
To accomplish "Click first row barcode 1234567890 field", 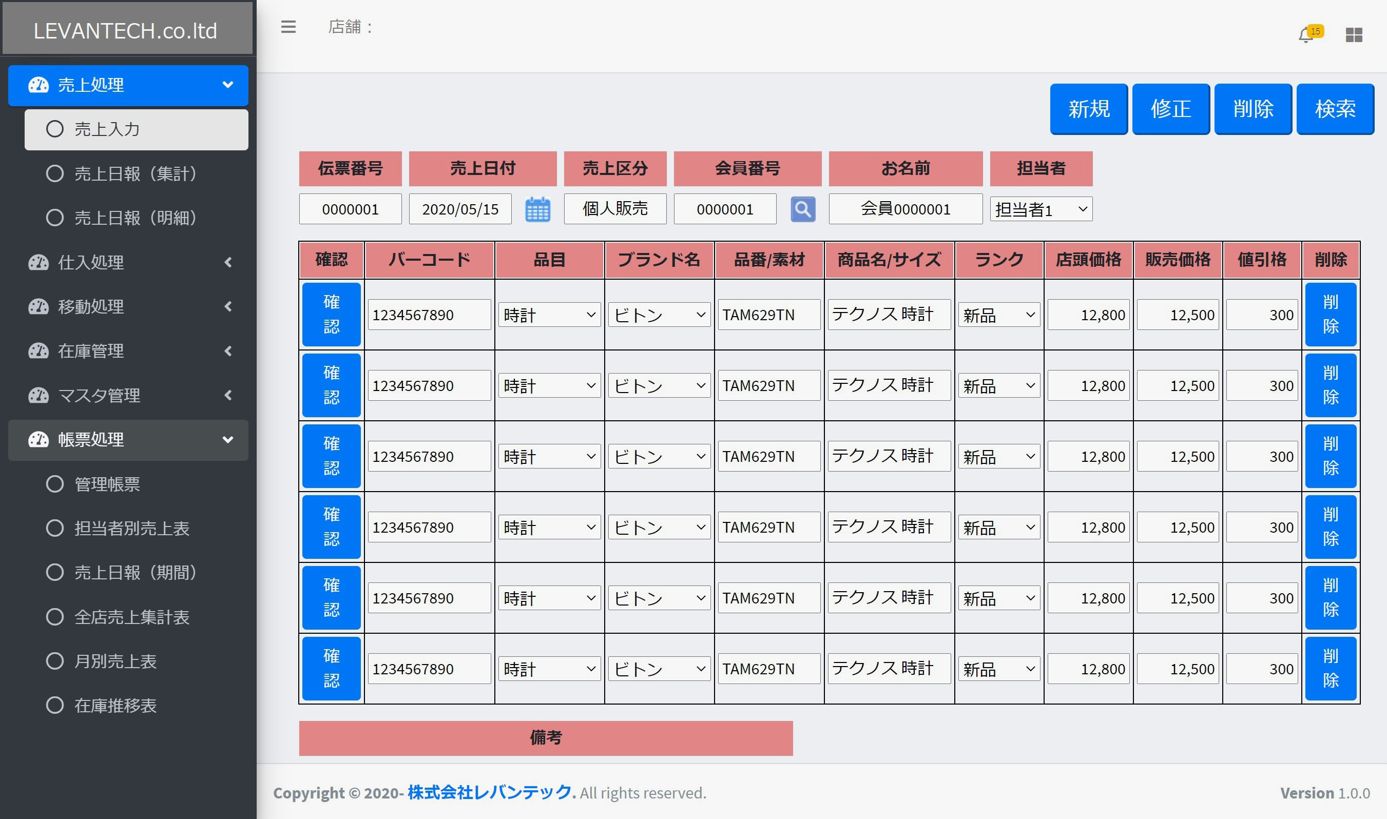I will coord(430,315).
